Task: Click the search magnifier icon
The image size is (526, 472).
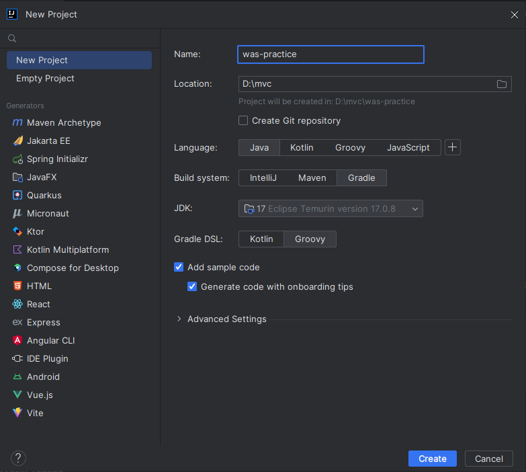Action: point(12,38)
